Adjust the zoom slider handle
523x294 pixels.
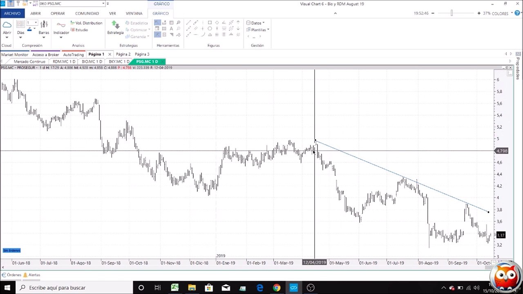451,13
